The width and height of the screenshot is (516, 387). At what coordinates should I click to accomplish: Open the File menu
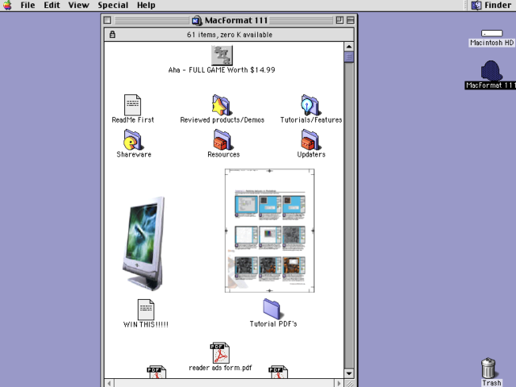[x=27, y=6]
